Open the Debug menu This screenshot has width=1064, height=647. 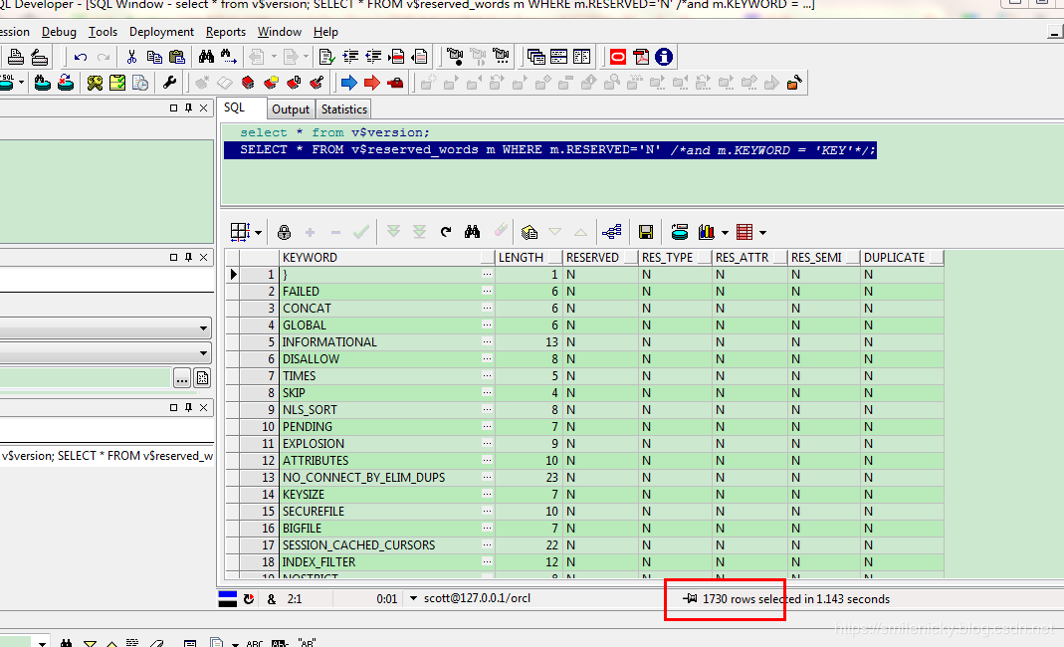coord(59,32)
